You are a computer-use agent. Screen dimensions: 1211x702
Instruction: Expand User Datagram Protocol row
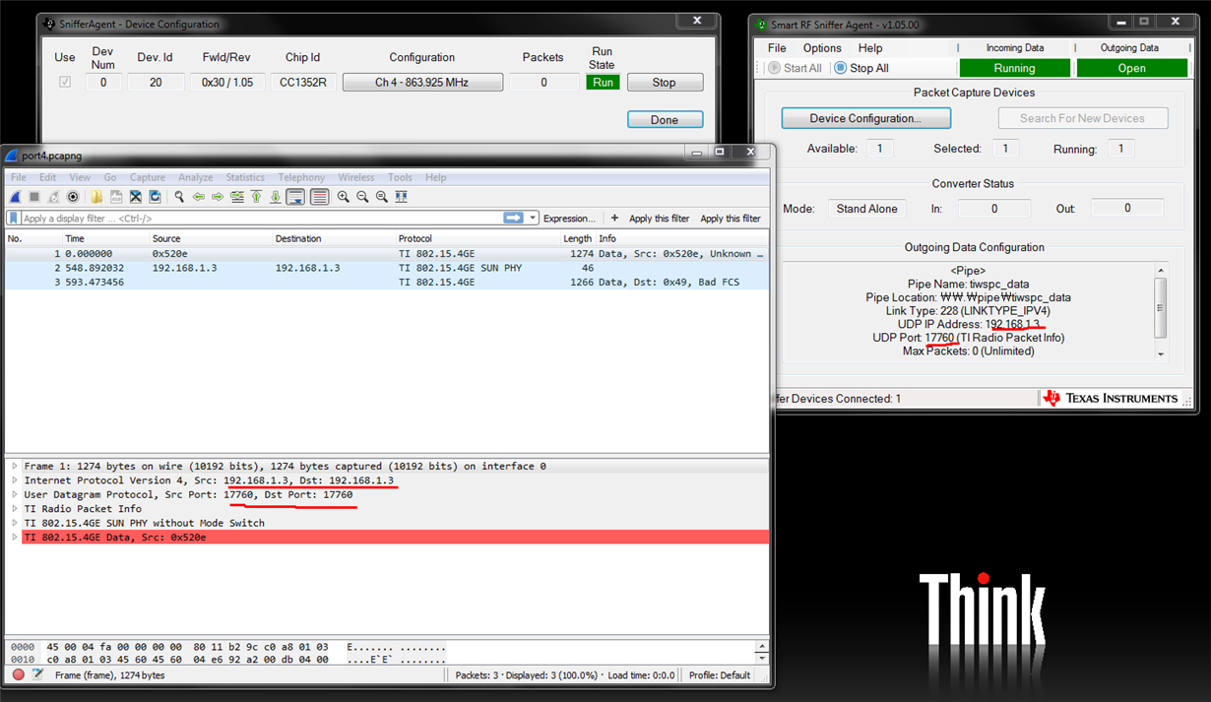click(x=15, y=495)
